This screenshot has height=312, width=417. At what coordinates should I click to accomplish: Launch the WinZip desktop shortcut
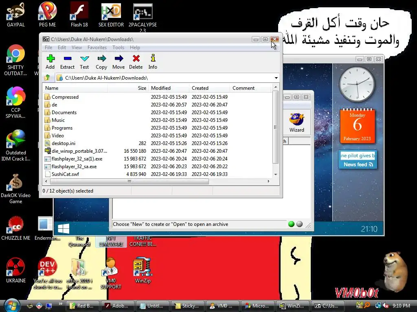click(x=143, y=270)
